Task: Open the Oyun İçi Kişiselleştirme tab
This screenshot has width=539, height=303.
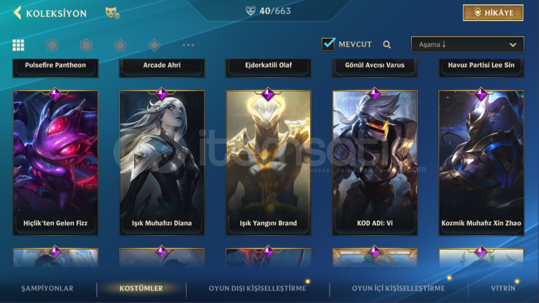Action: 399,288
